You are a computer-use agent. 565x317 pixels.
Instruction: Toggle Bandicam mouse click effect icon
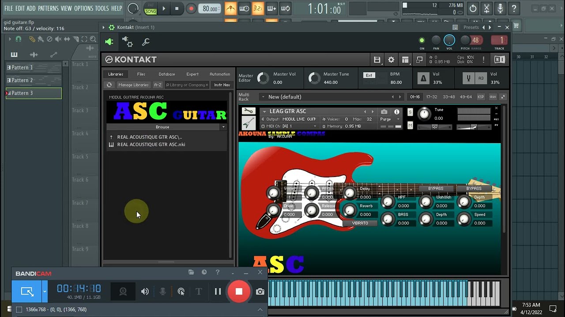[181, 291]
